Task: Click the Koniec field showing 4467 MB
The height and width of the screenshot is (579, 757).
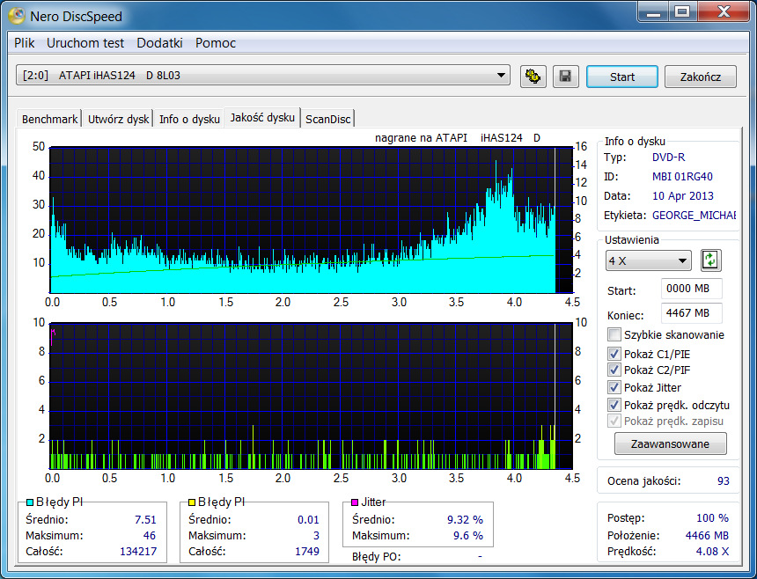Action: pyautogui.click(x=691, y=313)
